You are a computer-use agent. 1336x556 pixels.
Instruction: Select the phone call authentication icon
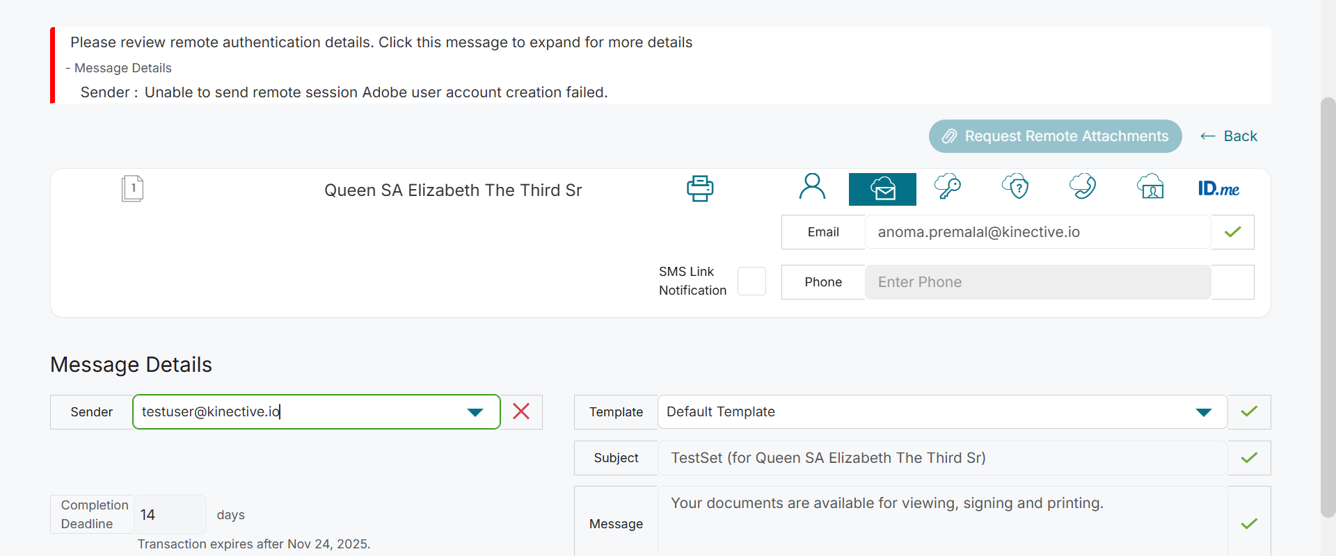pos(1083,187)
